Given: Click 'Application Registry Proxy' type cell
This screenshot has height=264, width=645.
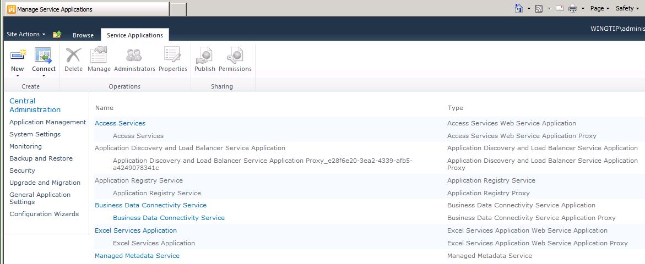Looking at the screenshot, I should (488, 193).
